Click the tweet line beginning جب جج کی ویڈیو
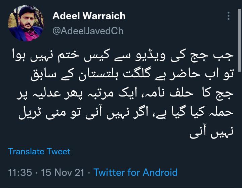242x188 pixels. point(123,56)
